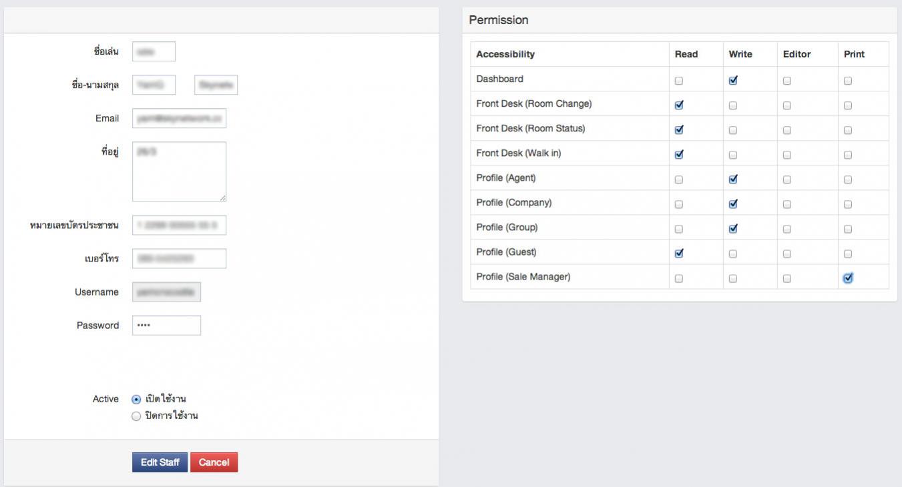Uncheck Profile (Guest) Read permission
Viewport: 902px width, 487px height.
point(679,254)
